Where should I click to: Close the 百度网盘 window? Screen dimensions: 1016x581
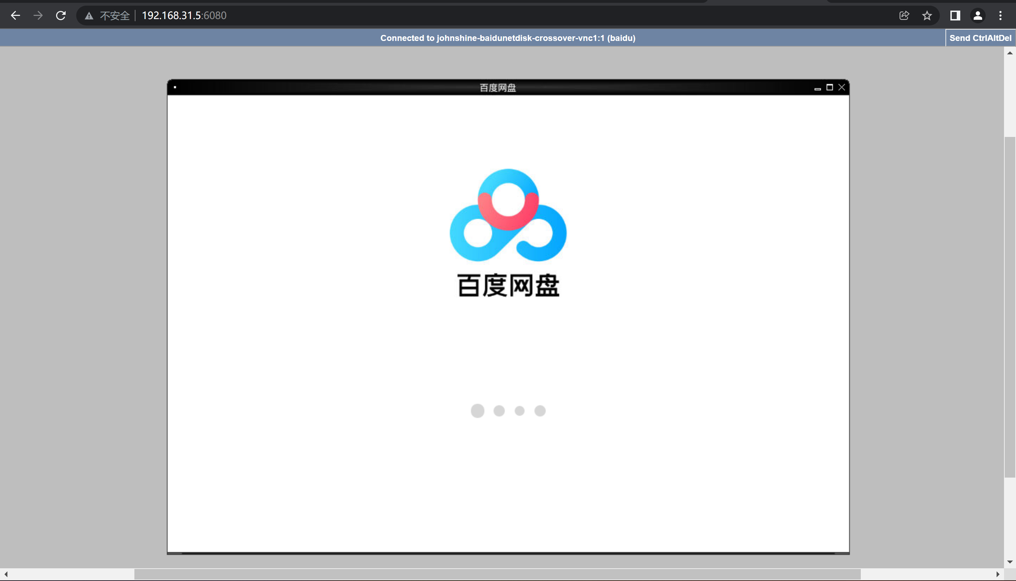842,88
